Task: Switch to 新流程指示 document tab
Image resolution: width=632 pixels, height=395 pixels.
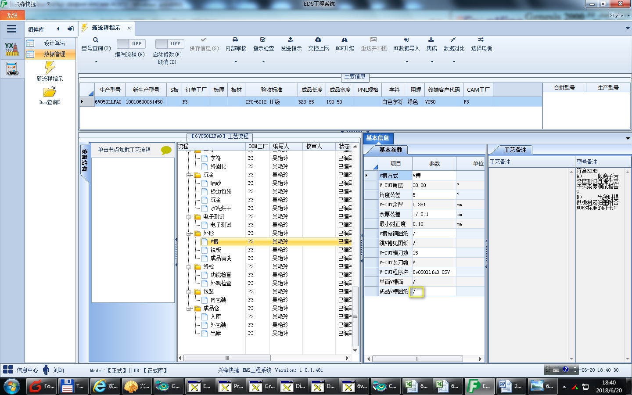Action: click(106, 28)
